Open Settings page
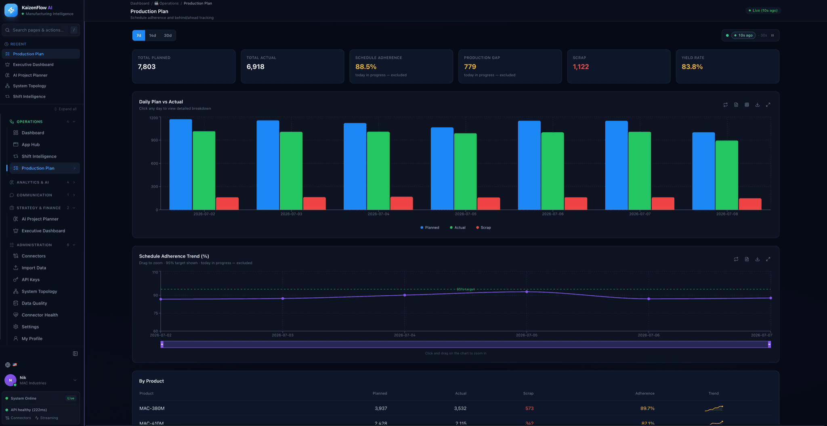 (30, 327)
